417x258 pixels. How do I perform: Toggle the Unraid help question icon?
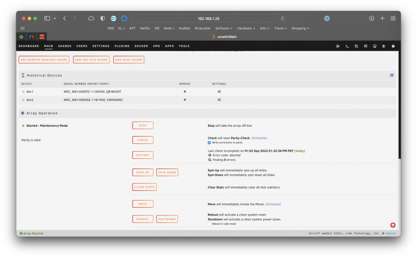(393, 46)
